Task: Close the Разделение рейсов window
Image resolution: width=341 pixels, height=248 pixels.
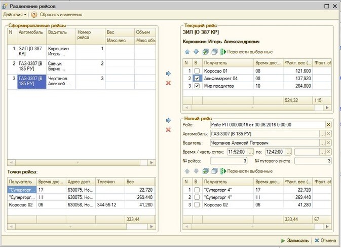Action: 335,6
